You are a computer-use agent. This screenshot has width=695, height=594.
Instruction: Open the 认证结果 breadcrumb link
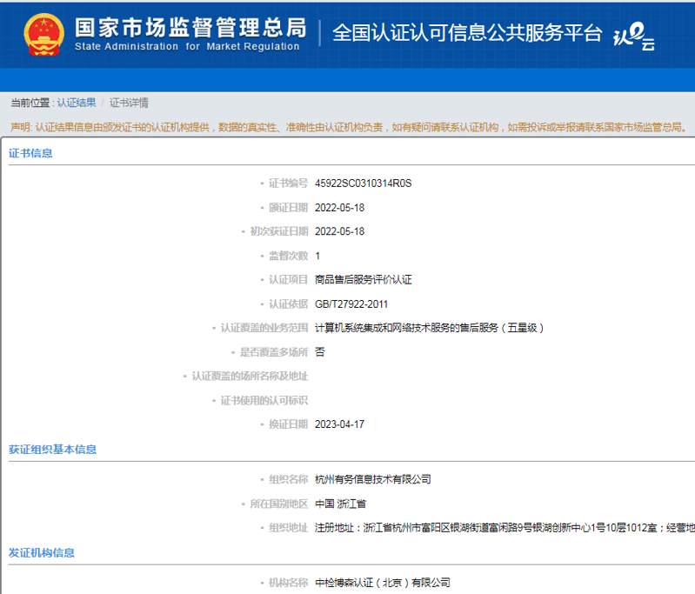[77, 103]
